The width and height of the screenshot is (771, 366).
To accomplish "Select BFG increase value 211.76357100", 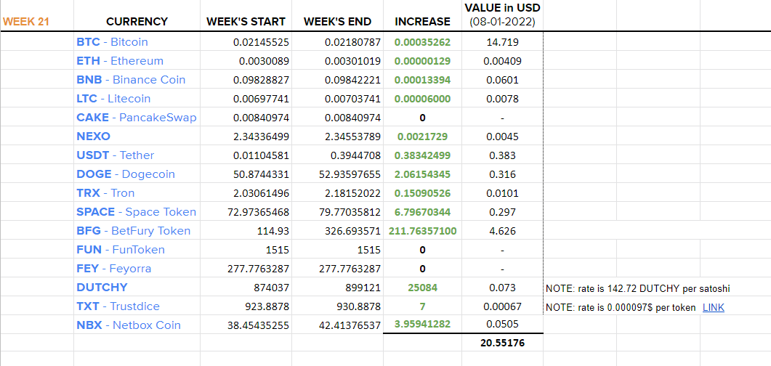I will pyautogui.click(x=422, y=230).
